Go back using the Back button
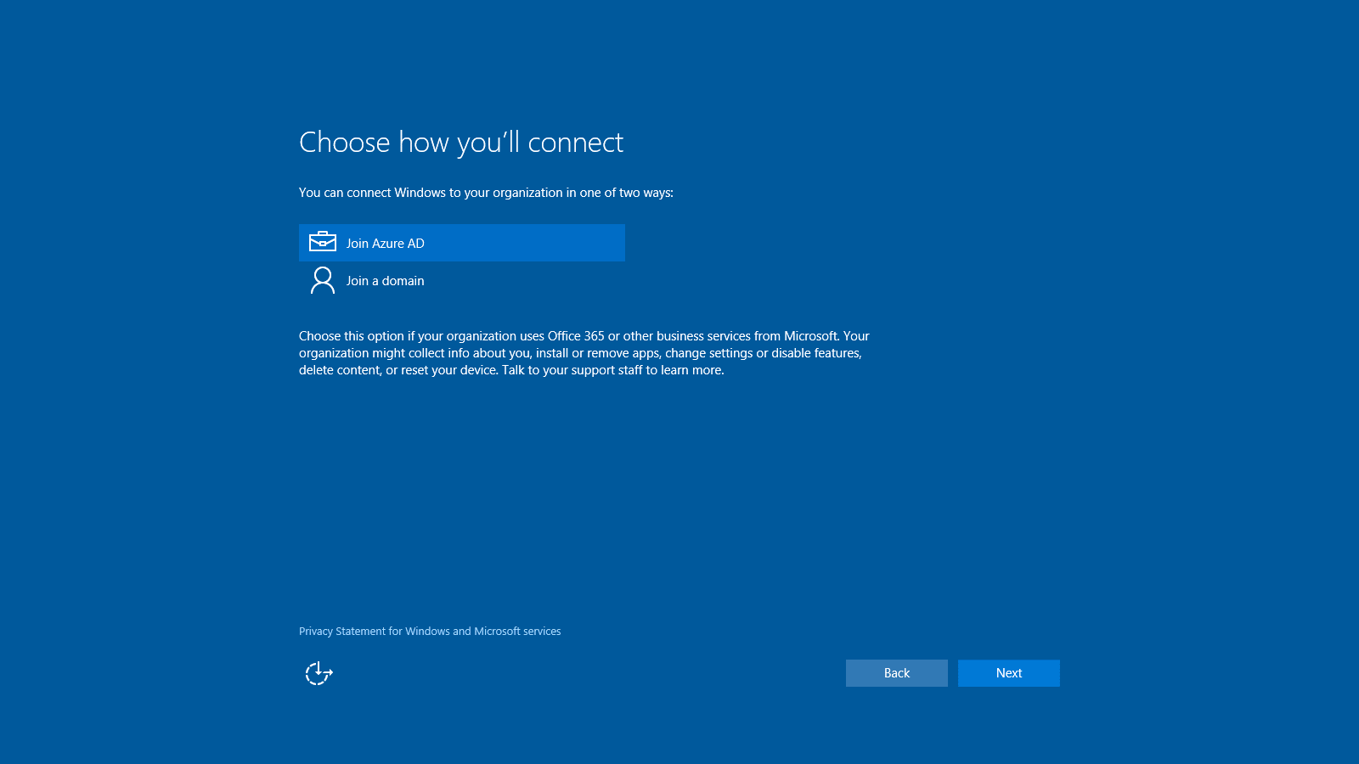The height and width of the screenshot is (764, 1359). [896, 673]
